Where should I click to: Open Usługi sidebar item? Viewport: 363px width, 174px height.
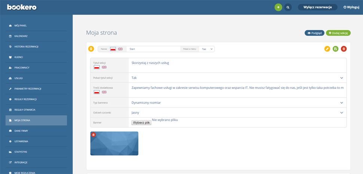pos(36,78)
